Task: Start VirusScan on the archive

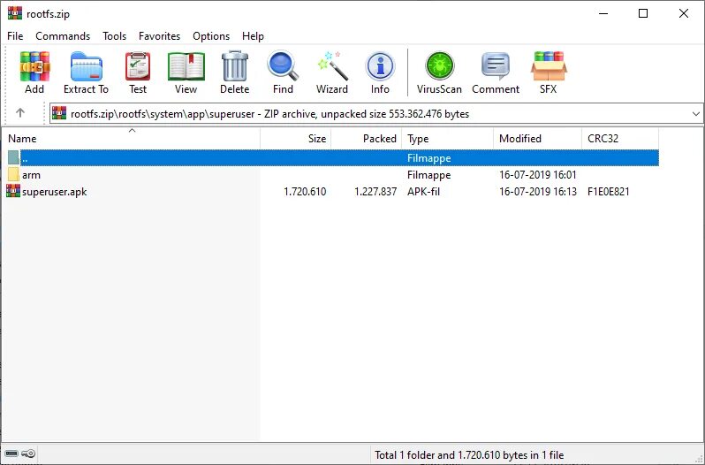Action: (x=440, y=66)
